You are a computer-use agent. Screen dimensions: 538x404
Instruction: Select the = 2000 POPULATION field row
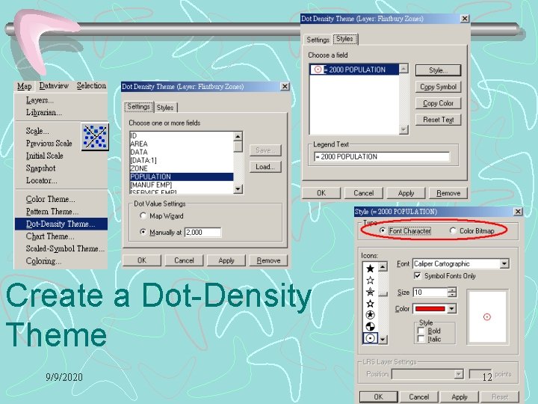click(x=354, y=70)
